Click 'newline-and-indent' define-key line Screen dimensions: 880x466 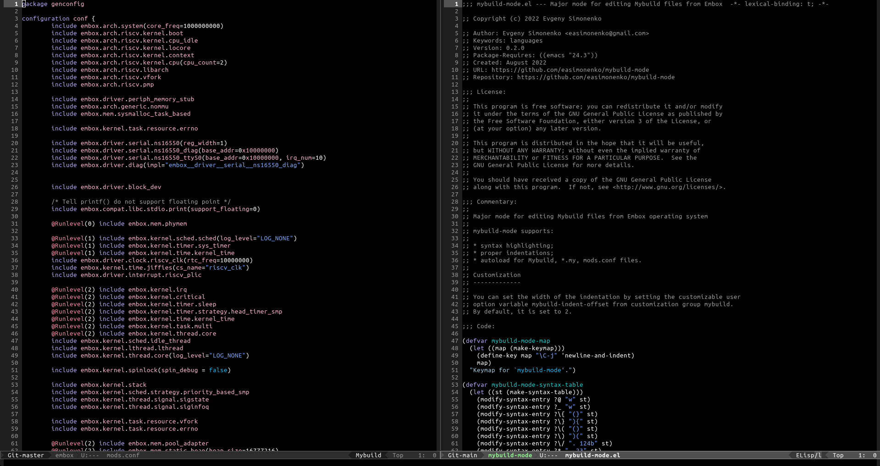(556, 356)
